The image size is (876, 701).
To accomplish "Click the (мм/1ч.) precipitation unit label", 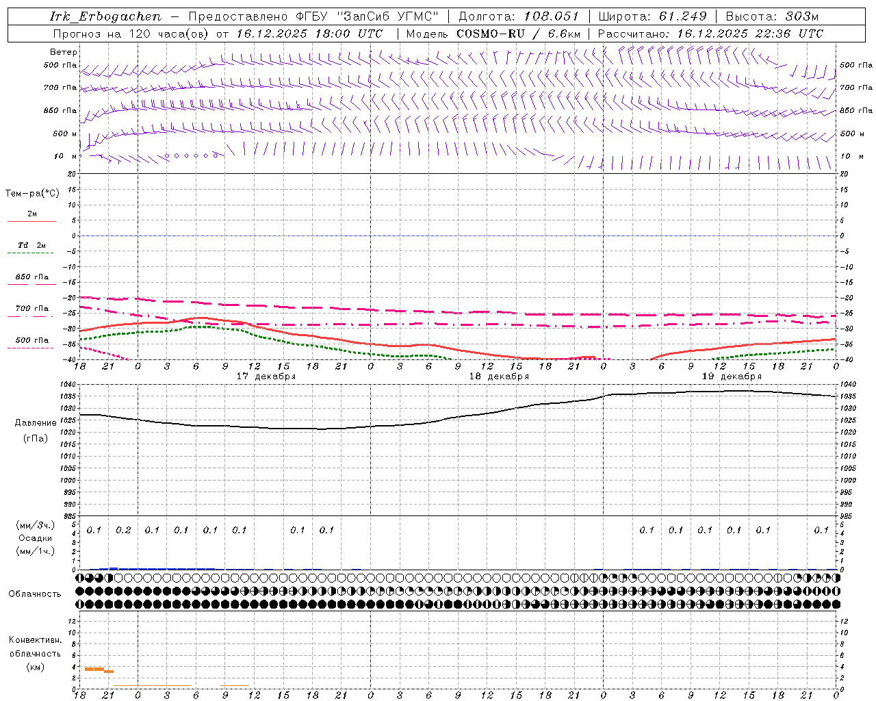I will tap(36, 551).
